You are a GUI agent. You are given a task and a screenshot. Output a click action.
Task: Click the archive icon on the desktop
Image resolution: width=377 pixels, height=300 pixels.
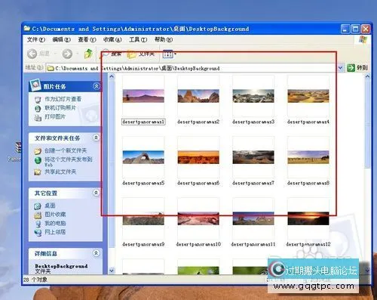(x=18, y=147)
